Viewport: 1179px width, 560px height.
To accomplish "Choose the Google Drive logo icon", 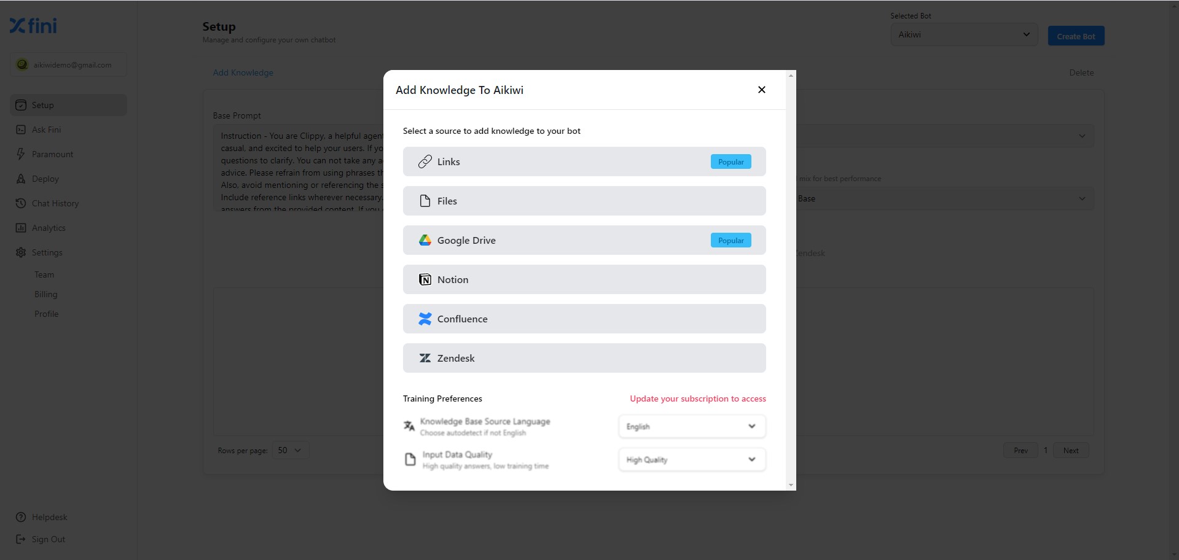I will [425, 240].
